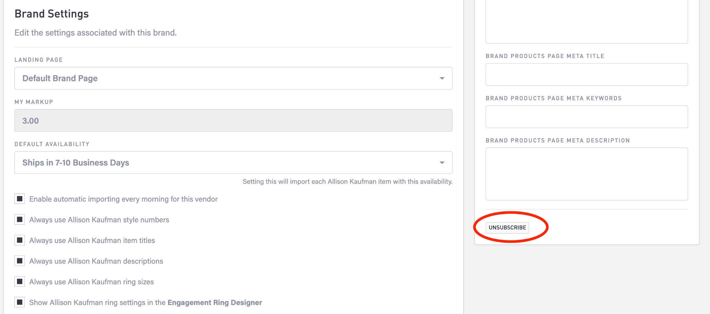
Task: Click the arrow on the Ships in 7-10 Business Days select
Action: [x=442, y=163]
